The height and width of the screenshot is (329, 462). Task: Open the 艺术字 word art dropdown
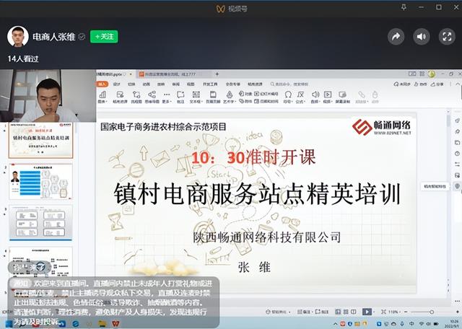click(x=230, y=97)
